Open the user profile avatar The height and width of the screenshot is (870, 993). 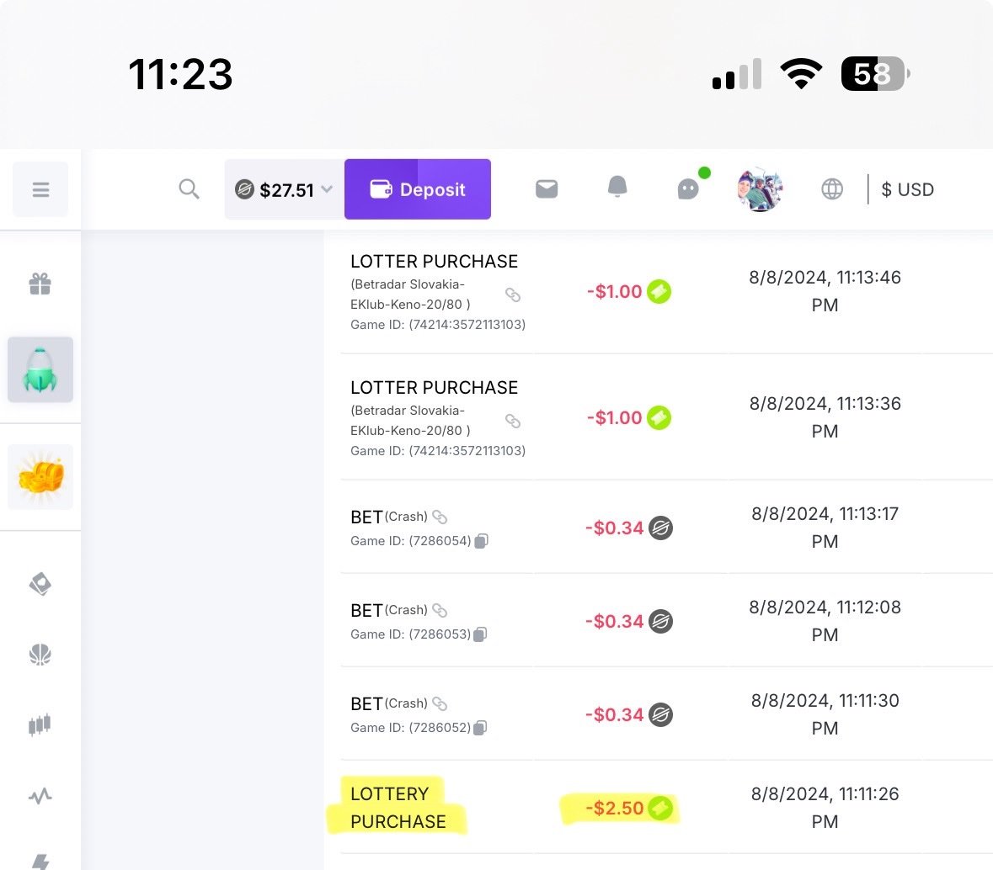760,189
